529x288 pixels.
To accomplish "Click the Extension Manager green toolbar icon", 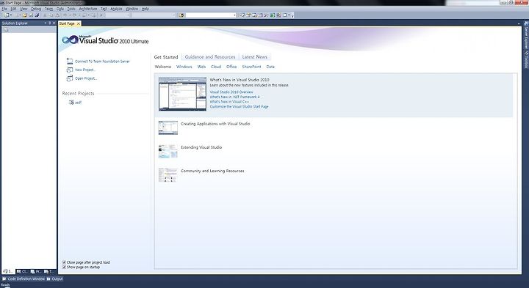I will coord(273,15).
